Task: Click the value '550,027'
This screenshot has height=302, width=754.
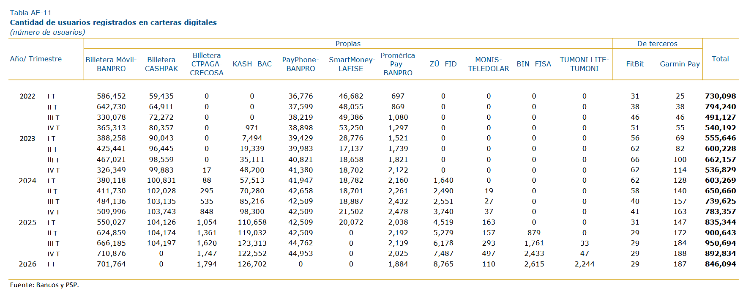Action: tap(111, 222)
